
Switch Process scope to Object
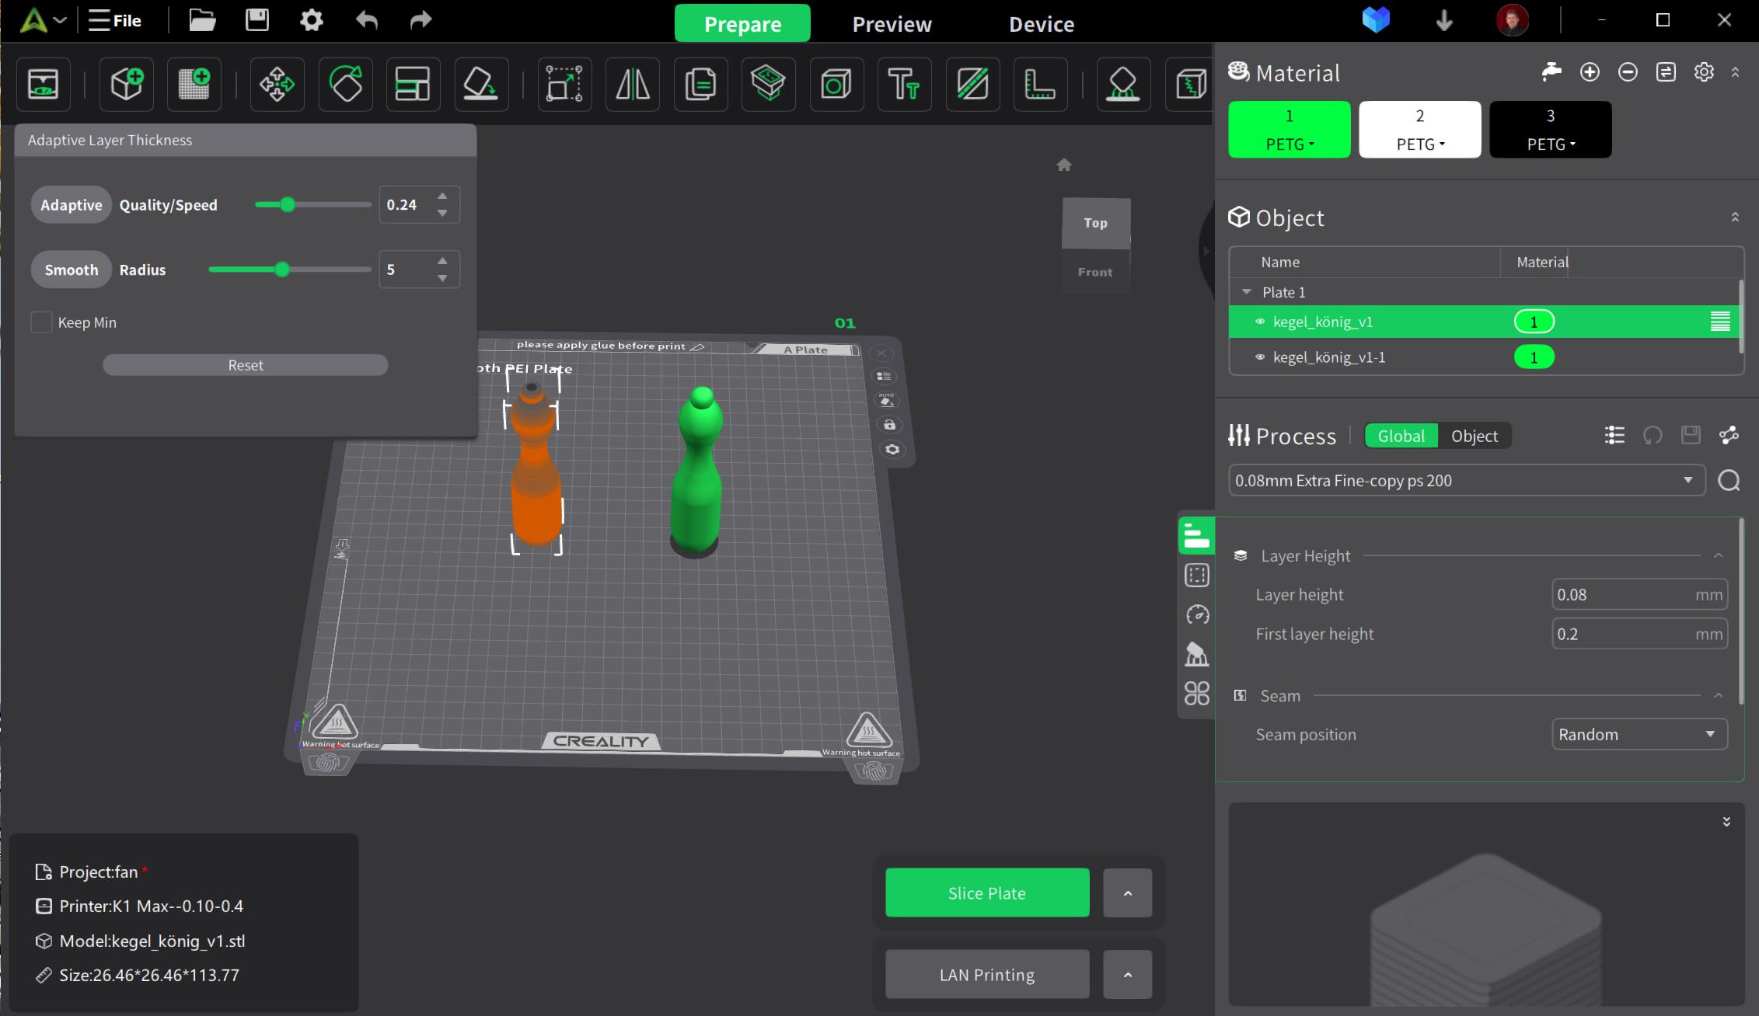(1474, 436)
